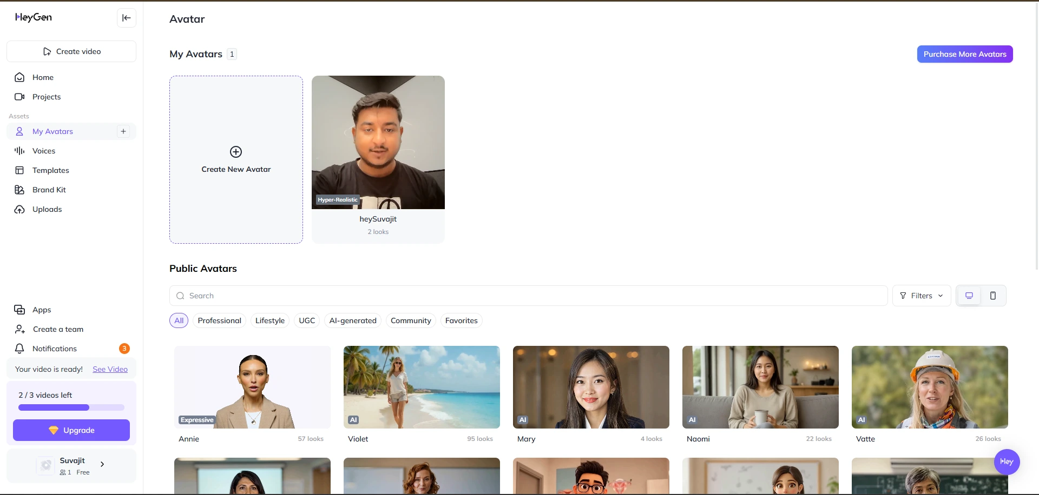Open Brand Kit in the sidebar
Screen dimensions: 1039x495
coord(71,190)
